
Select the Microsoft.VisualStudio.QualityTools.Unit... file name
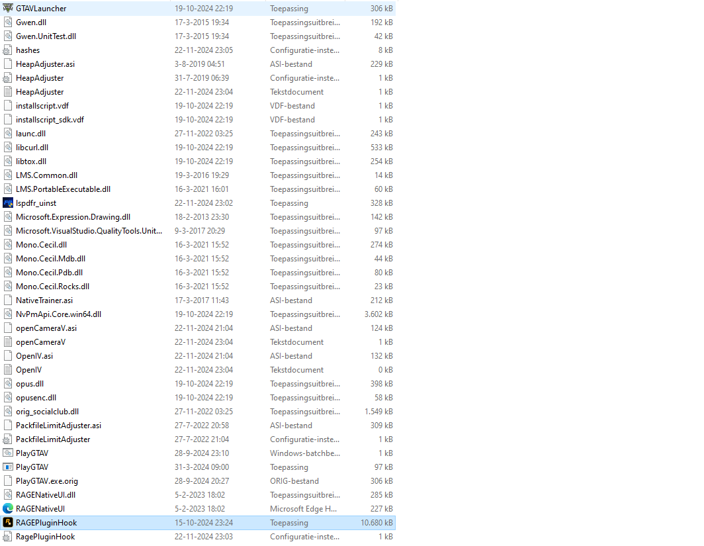89,231
